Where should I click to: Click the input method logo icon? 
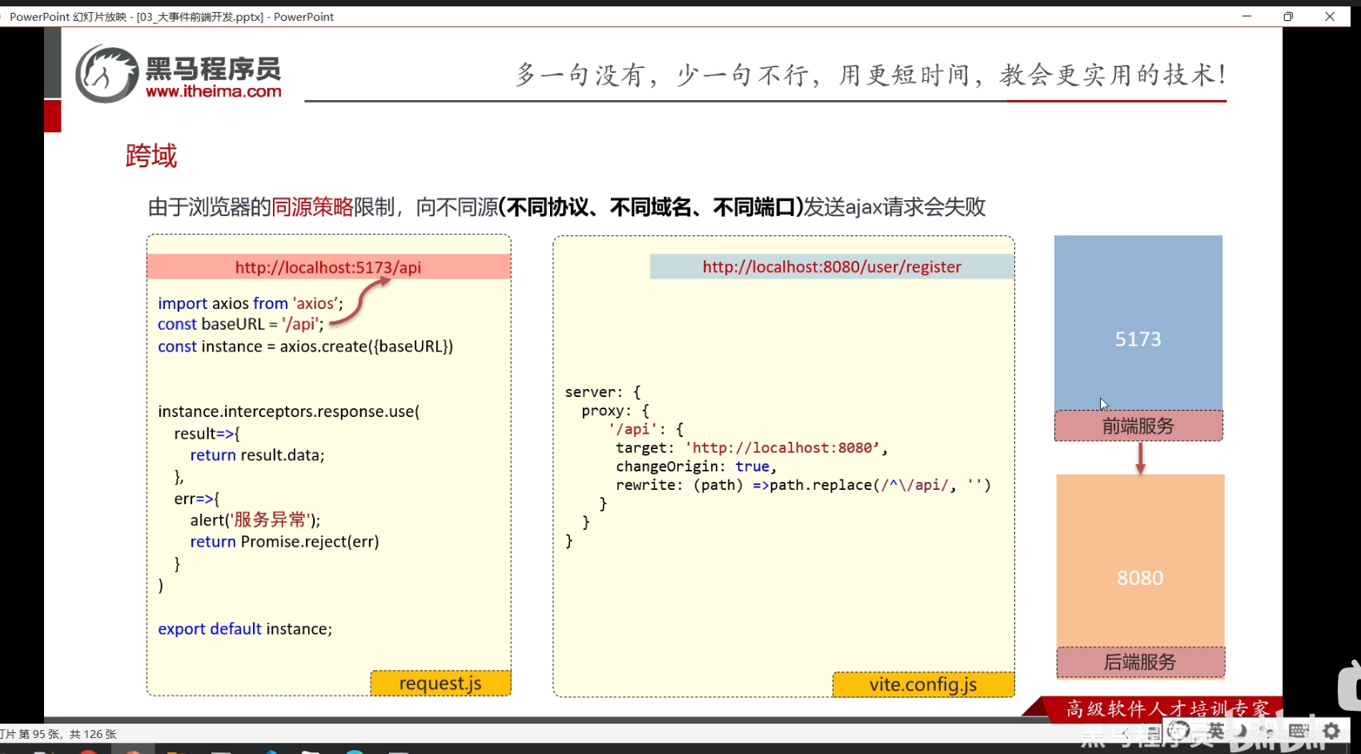(1178, 731)
